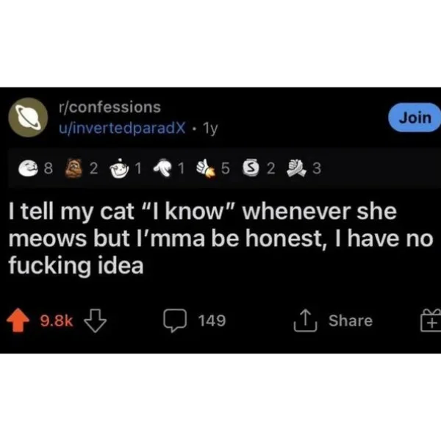Tap the share arrow icon
Image resolution: width=441 pixels, height=441 pixels.
pos(306,320)
